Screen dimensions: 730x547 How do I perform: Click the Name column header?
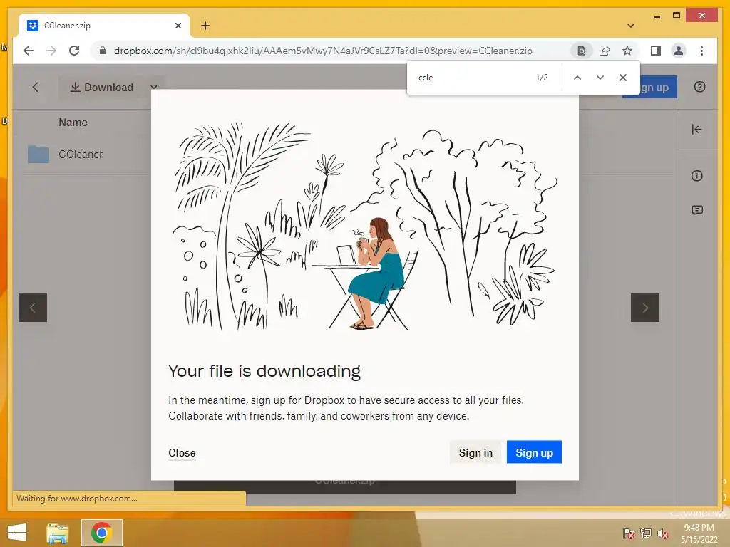coord(73,123)
